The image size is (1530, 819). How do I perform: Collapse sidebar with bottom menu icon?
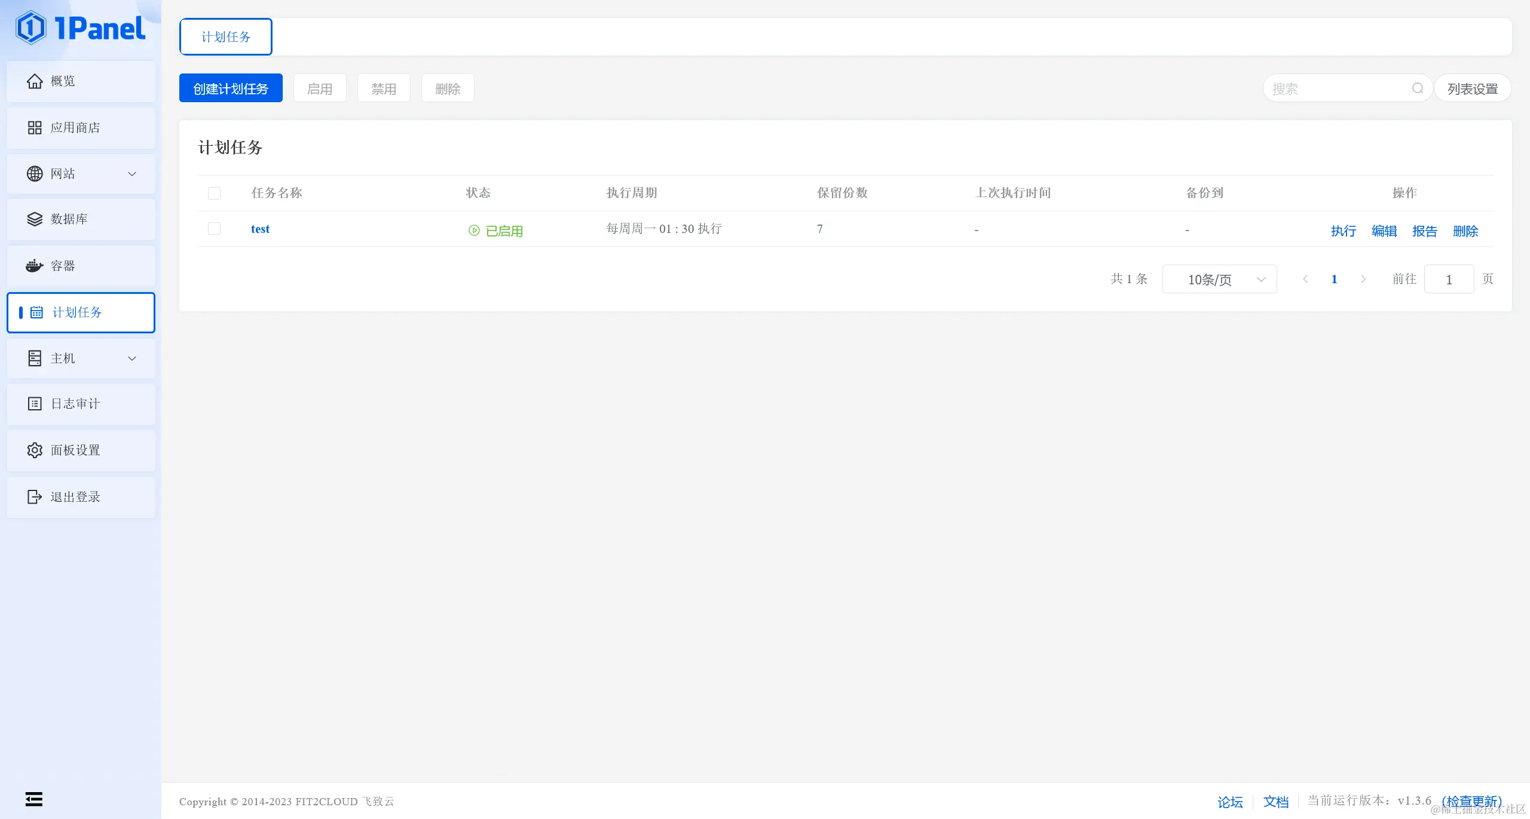(x=34, y=799)
